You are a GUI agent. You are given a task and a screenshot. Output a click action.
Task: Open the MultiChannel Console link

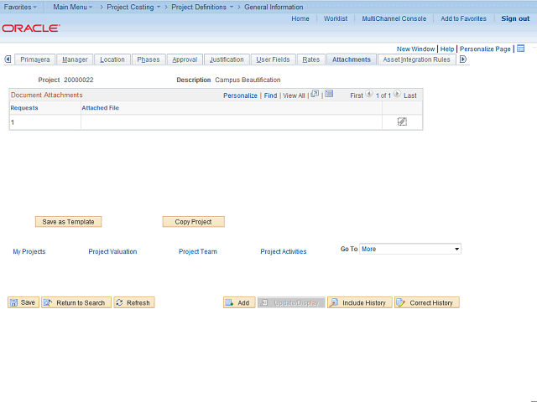[x=394, y=18]
